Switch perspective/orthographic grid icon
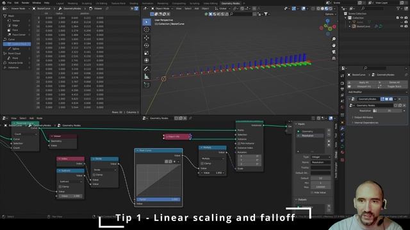Viewport: 410px width, 230px height. [x=334, y=58]
